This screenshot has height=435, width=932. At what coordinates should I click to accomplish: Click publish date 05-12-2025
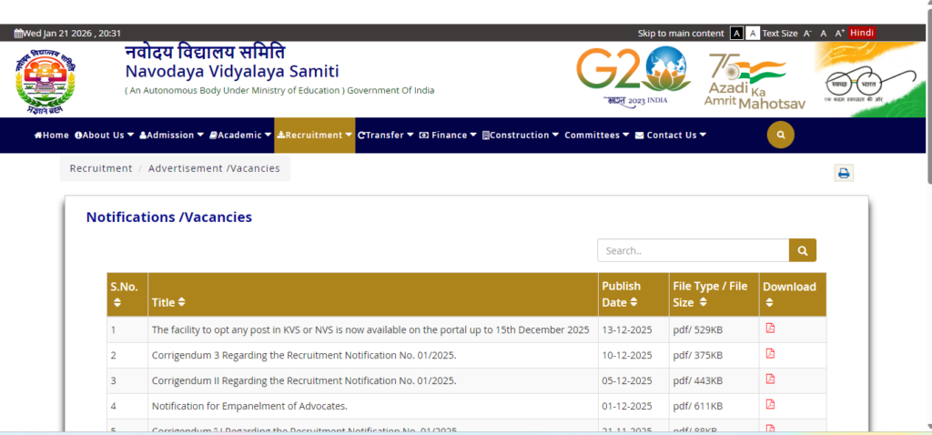coord(627,381)
